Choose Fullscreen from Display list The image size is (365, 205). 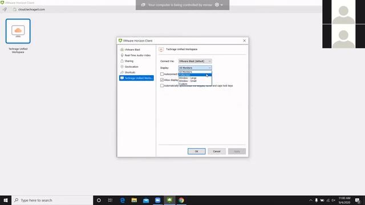[195, 75]
